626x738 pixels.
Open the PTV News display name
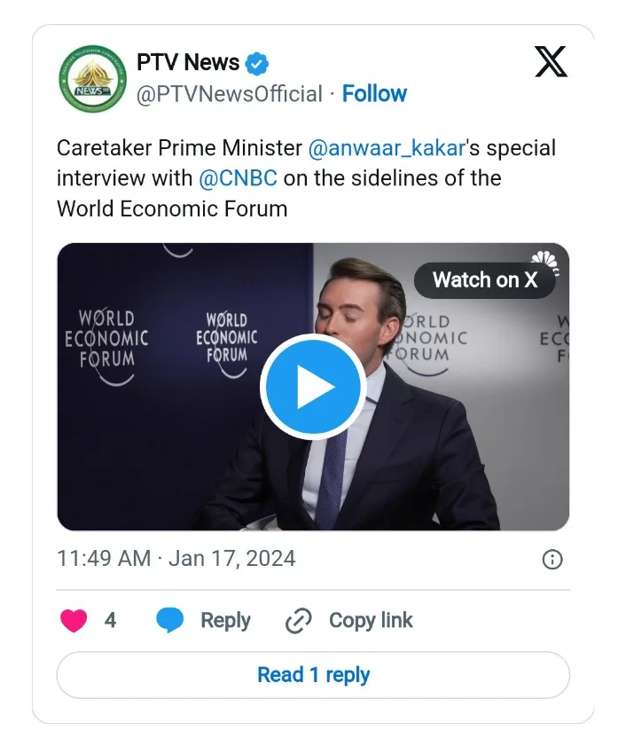click(188, 63)
